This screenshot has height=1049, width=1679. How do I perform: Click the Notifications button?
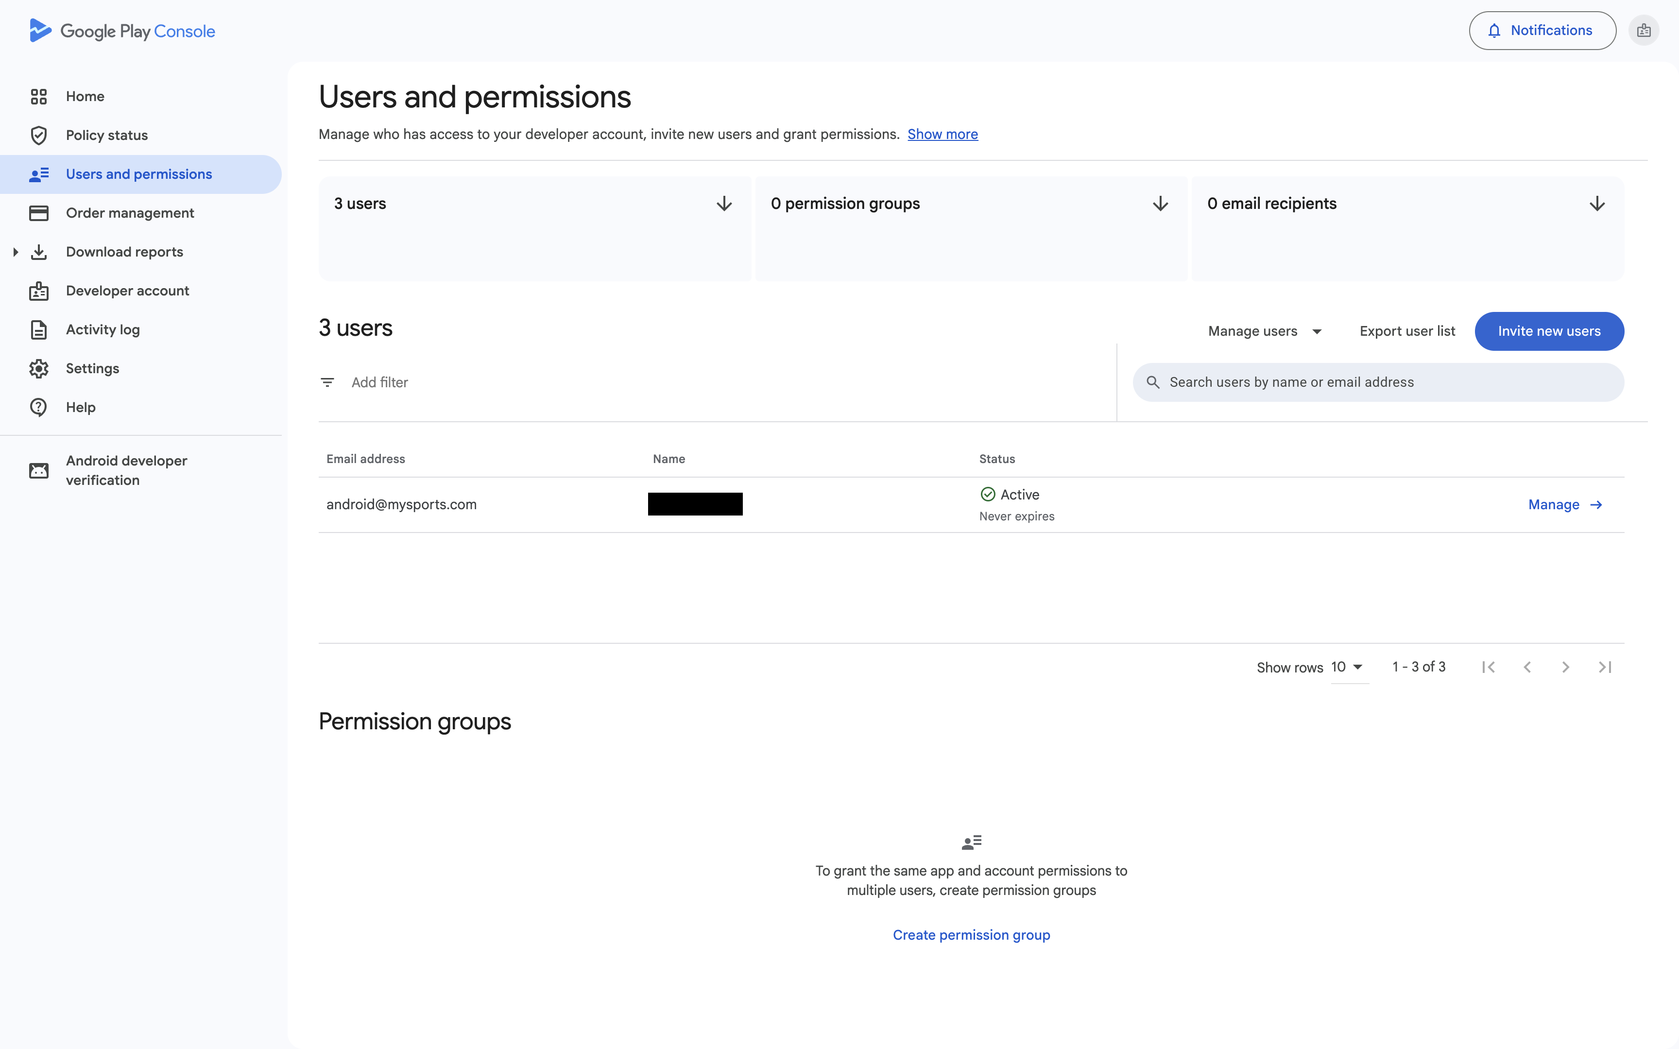1542,31
